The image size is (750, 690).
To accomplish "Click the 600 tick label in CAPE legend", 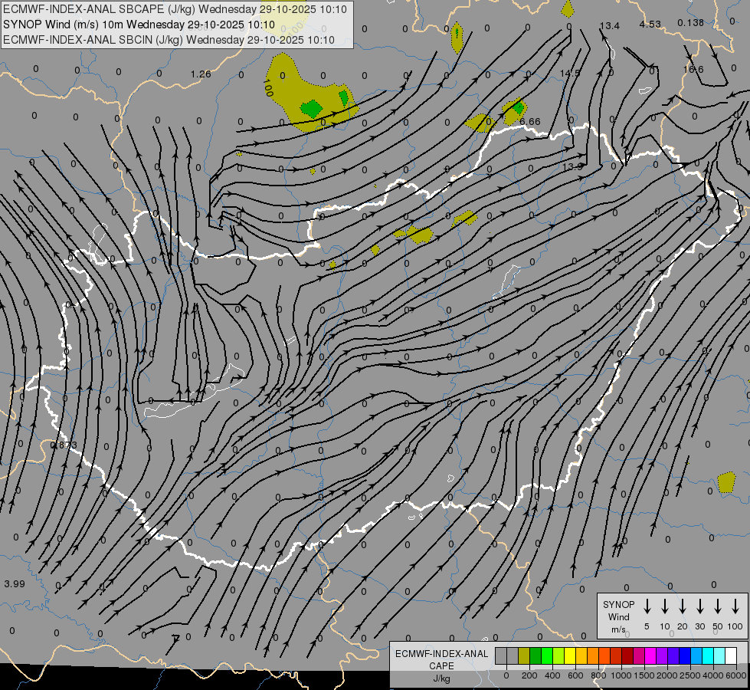I will (575, 675).
